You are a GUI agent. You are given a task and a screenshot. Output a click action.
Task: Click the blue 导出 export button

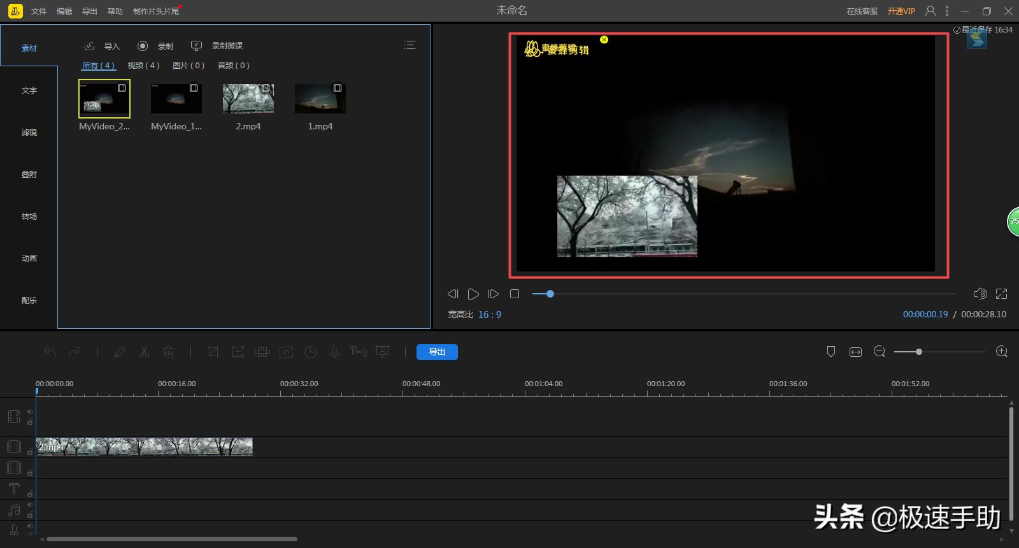(x=437, y=352)
